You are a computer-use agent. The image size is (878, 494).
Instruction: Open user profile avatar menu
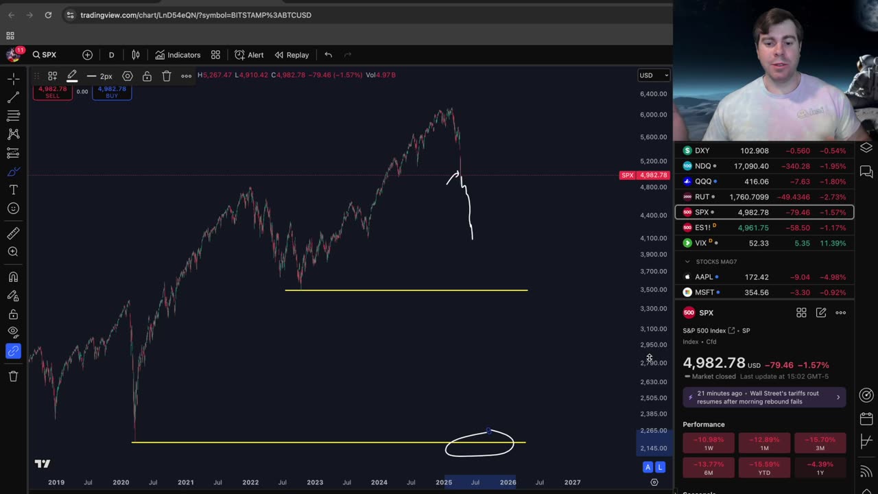pos(13,55)
